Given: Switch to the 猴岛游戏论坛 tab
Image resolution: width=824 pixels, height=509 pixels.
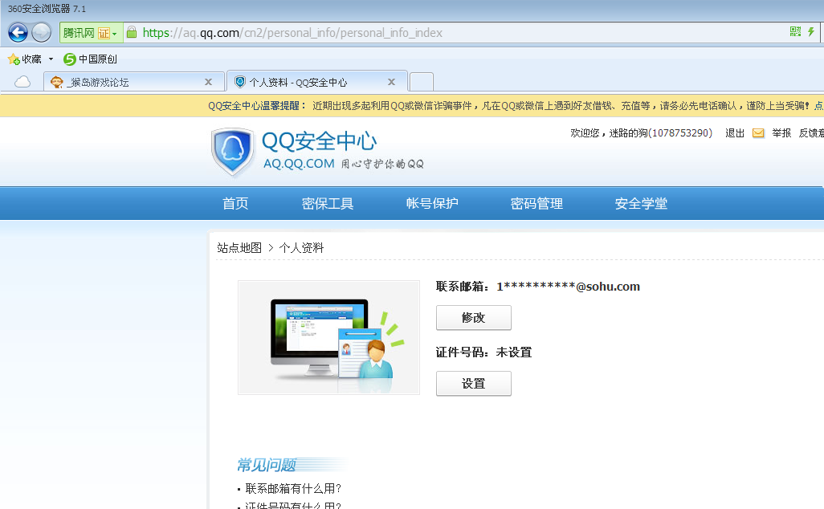Looking at the screenshot, I should click(x=134, y=82).
